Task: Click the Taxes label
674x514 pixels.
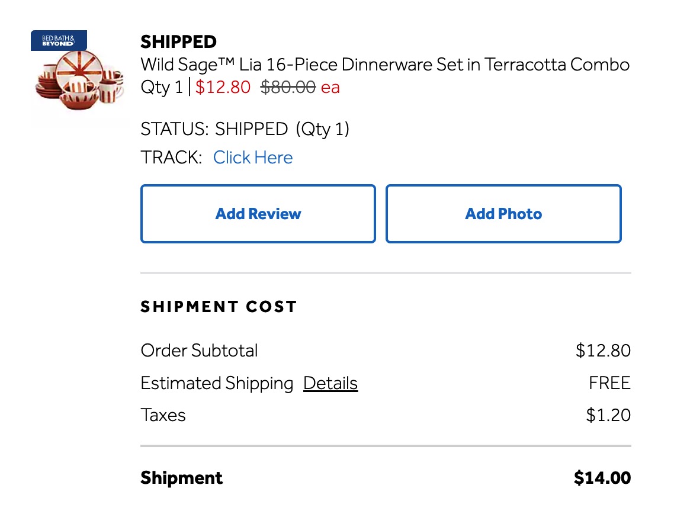Action: coord(163,415)
